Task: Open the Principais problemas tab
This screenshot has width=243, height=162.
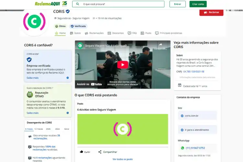Action: [168, 33]
